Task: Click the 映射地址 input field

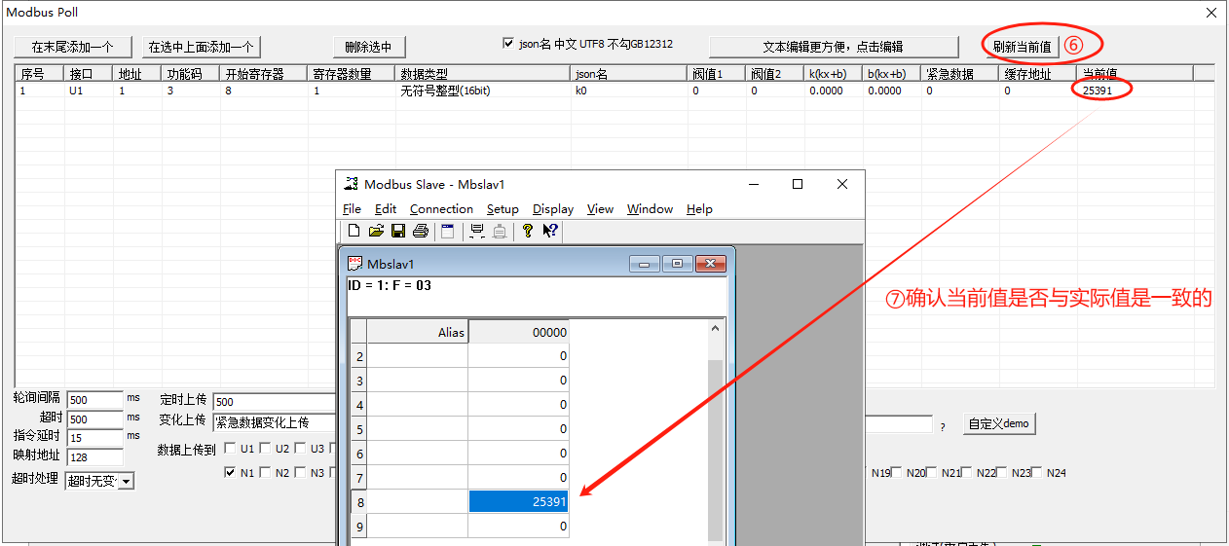Action: (x=94, y=456)
